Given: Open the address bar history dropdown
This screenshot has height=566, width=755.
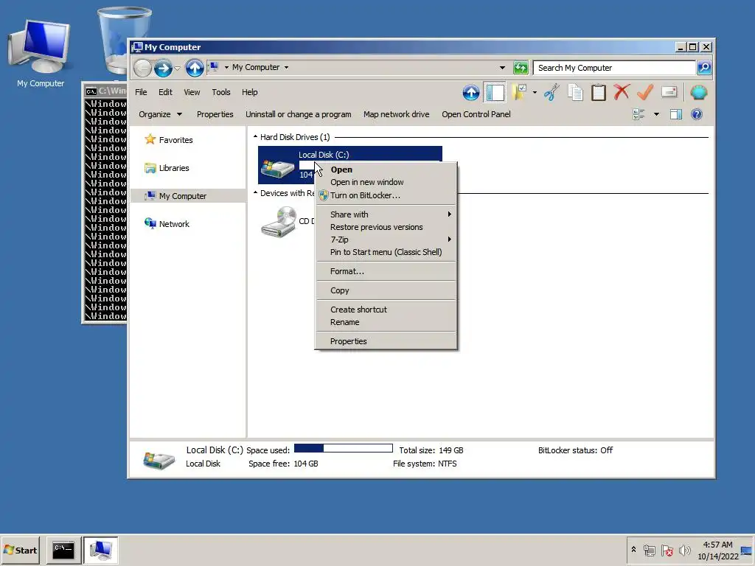Looking at the screenshot, I should click(x=502, y=67).
